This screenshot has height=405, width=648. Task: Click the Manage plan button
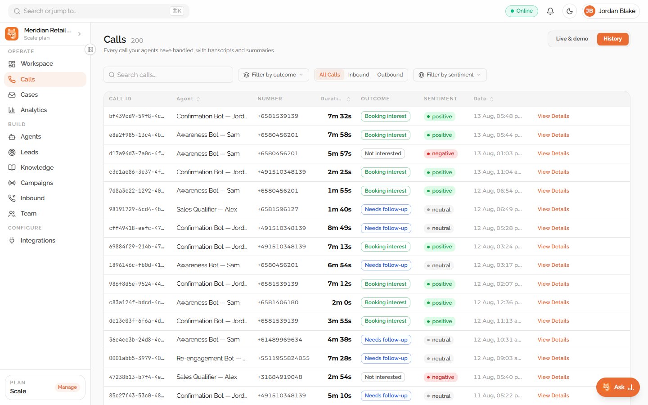coord(67,387)
